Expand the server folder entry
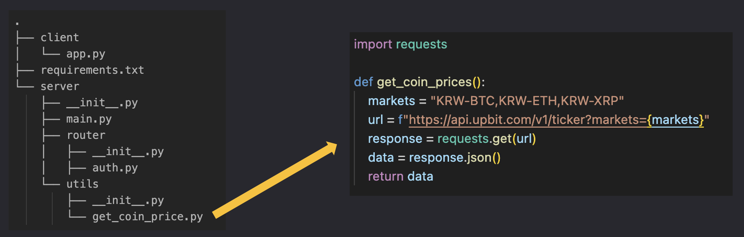Viewport: 744px width, 237px height. [60, 86]
